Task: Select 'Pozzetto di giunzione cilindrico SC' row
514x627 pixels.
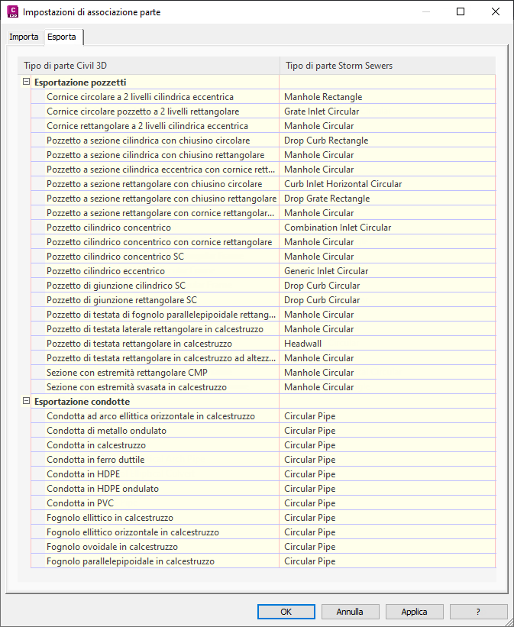Action: coord(155,286)
